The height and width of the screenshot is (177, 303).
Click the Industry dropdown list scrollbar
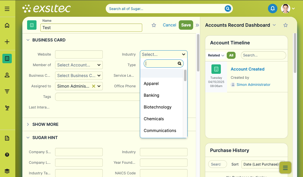(x=185, y=75)
